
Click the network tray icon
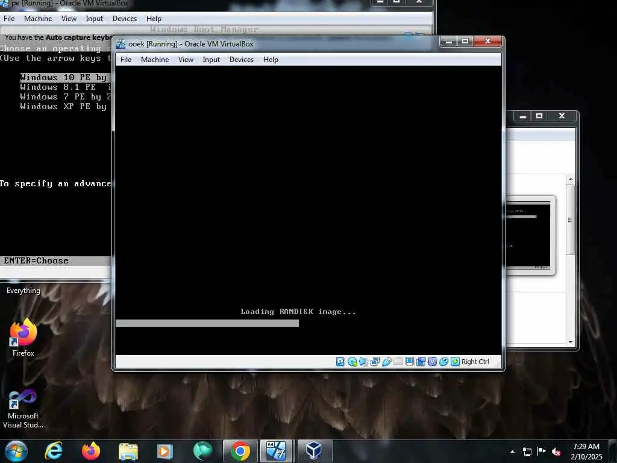(x=527, y=452)
